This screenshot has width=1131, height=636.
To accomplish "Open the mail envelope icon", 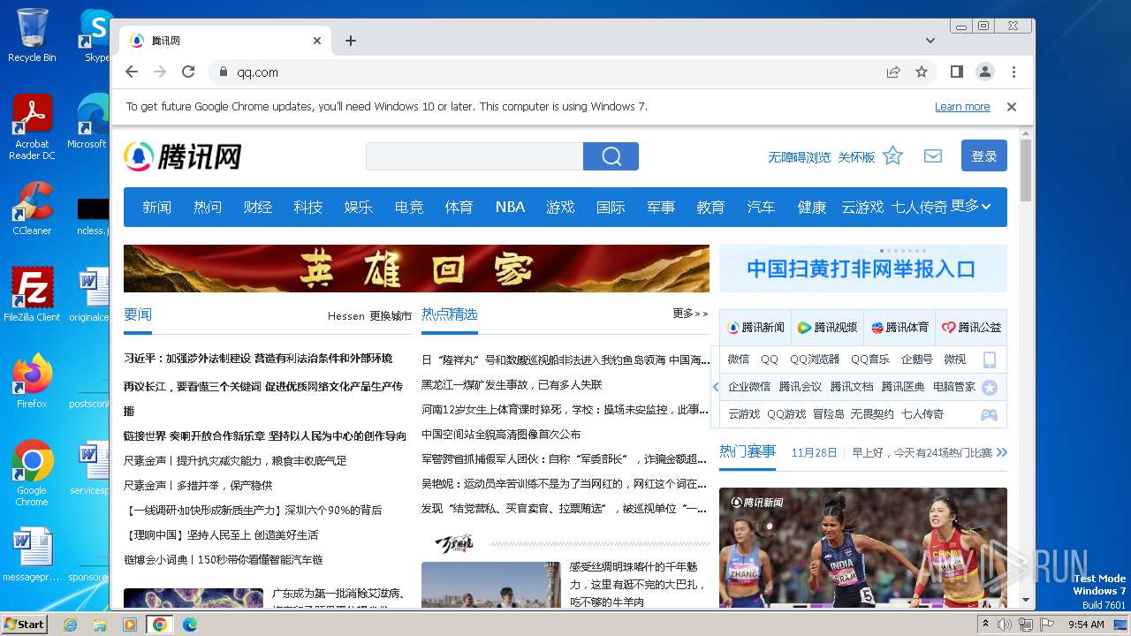I will coord(933,156).
